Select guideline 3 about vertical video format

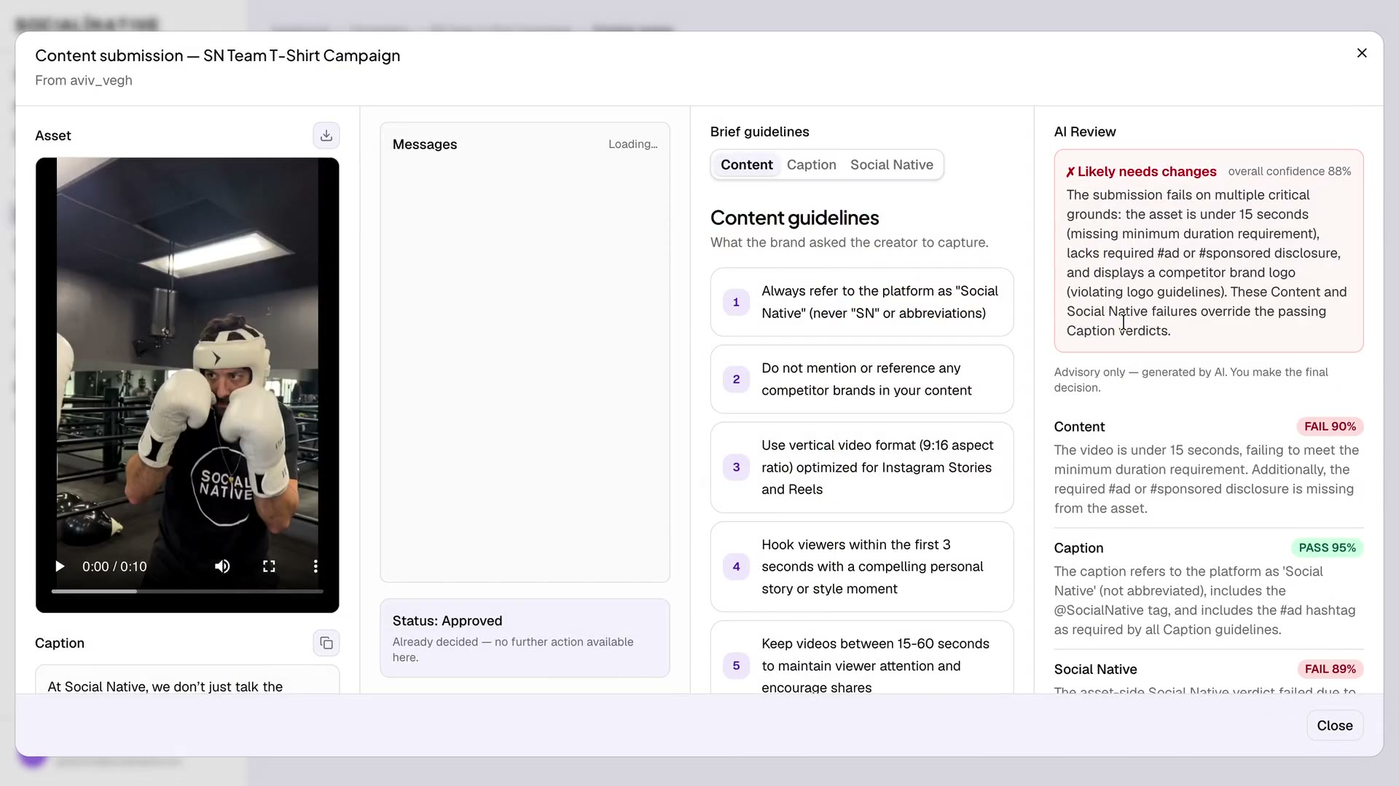click(x=861, y=467)
